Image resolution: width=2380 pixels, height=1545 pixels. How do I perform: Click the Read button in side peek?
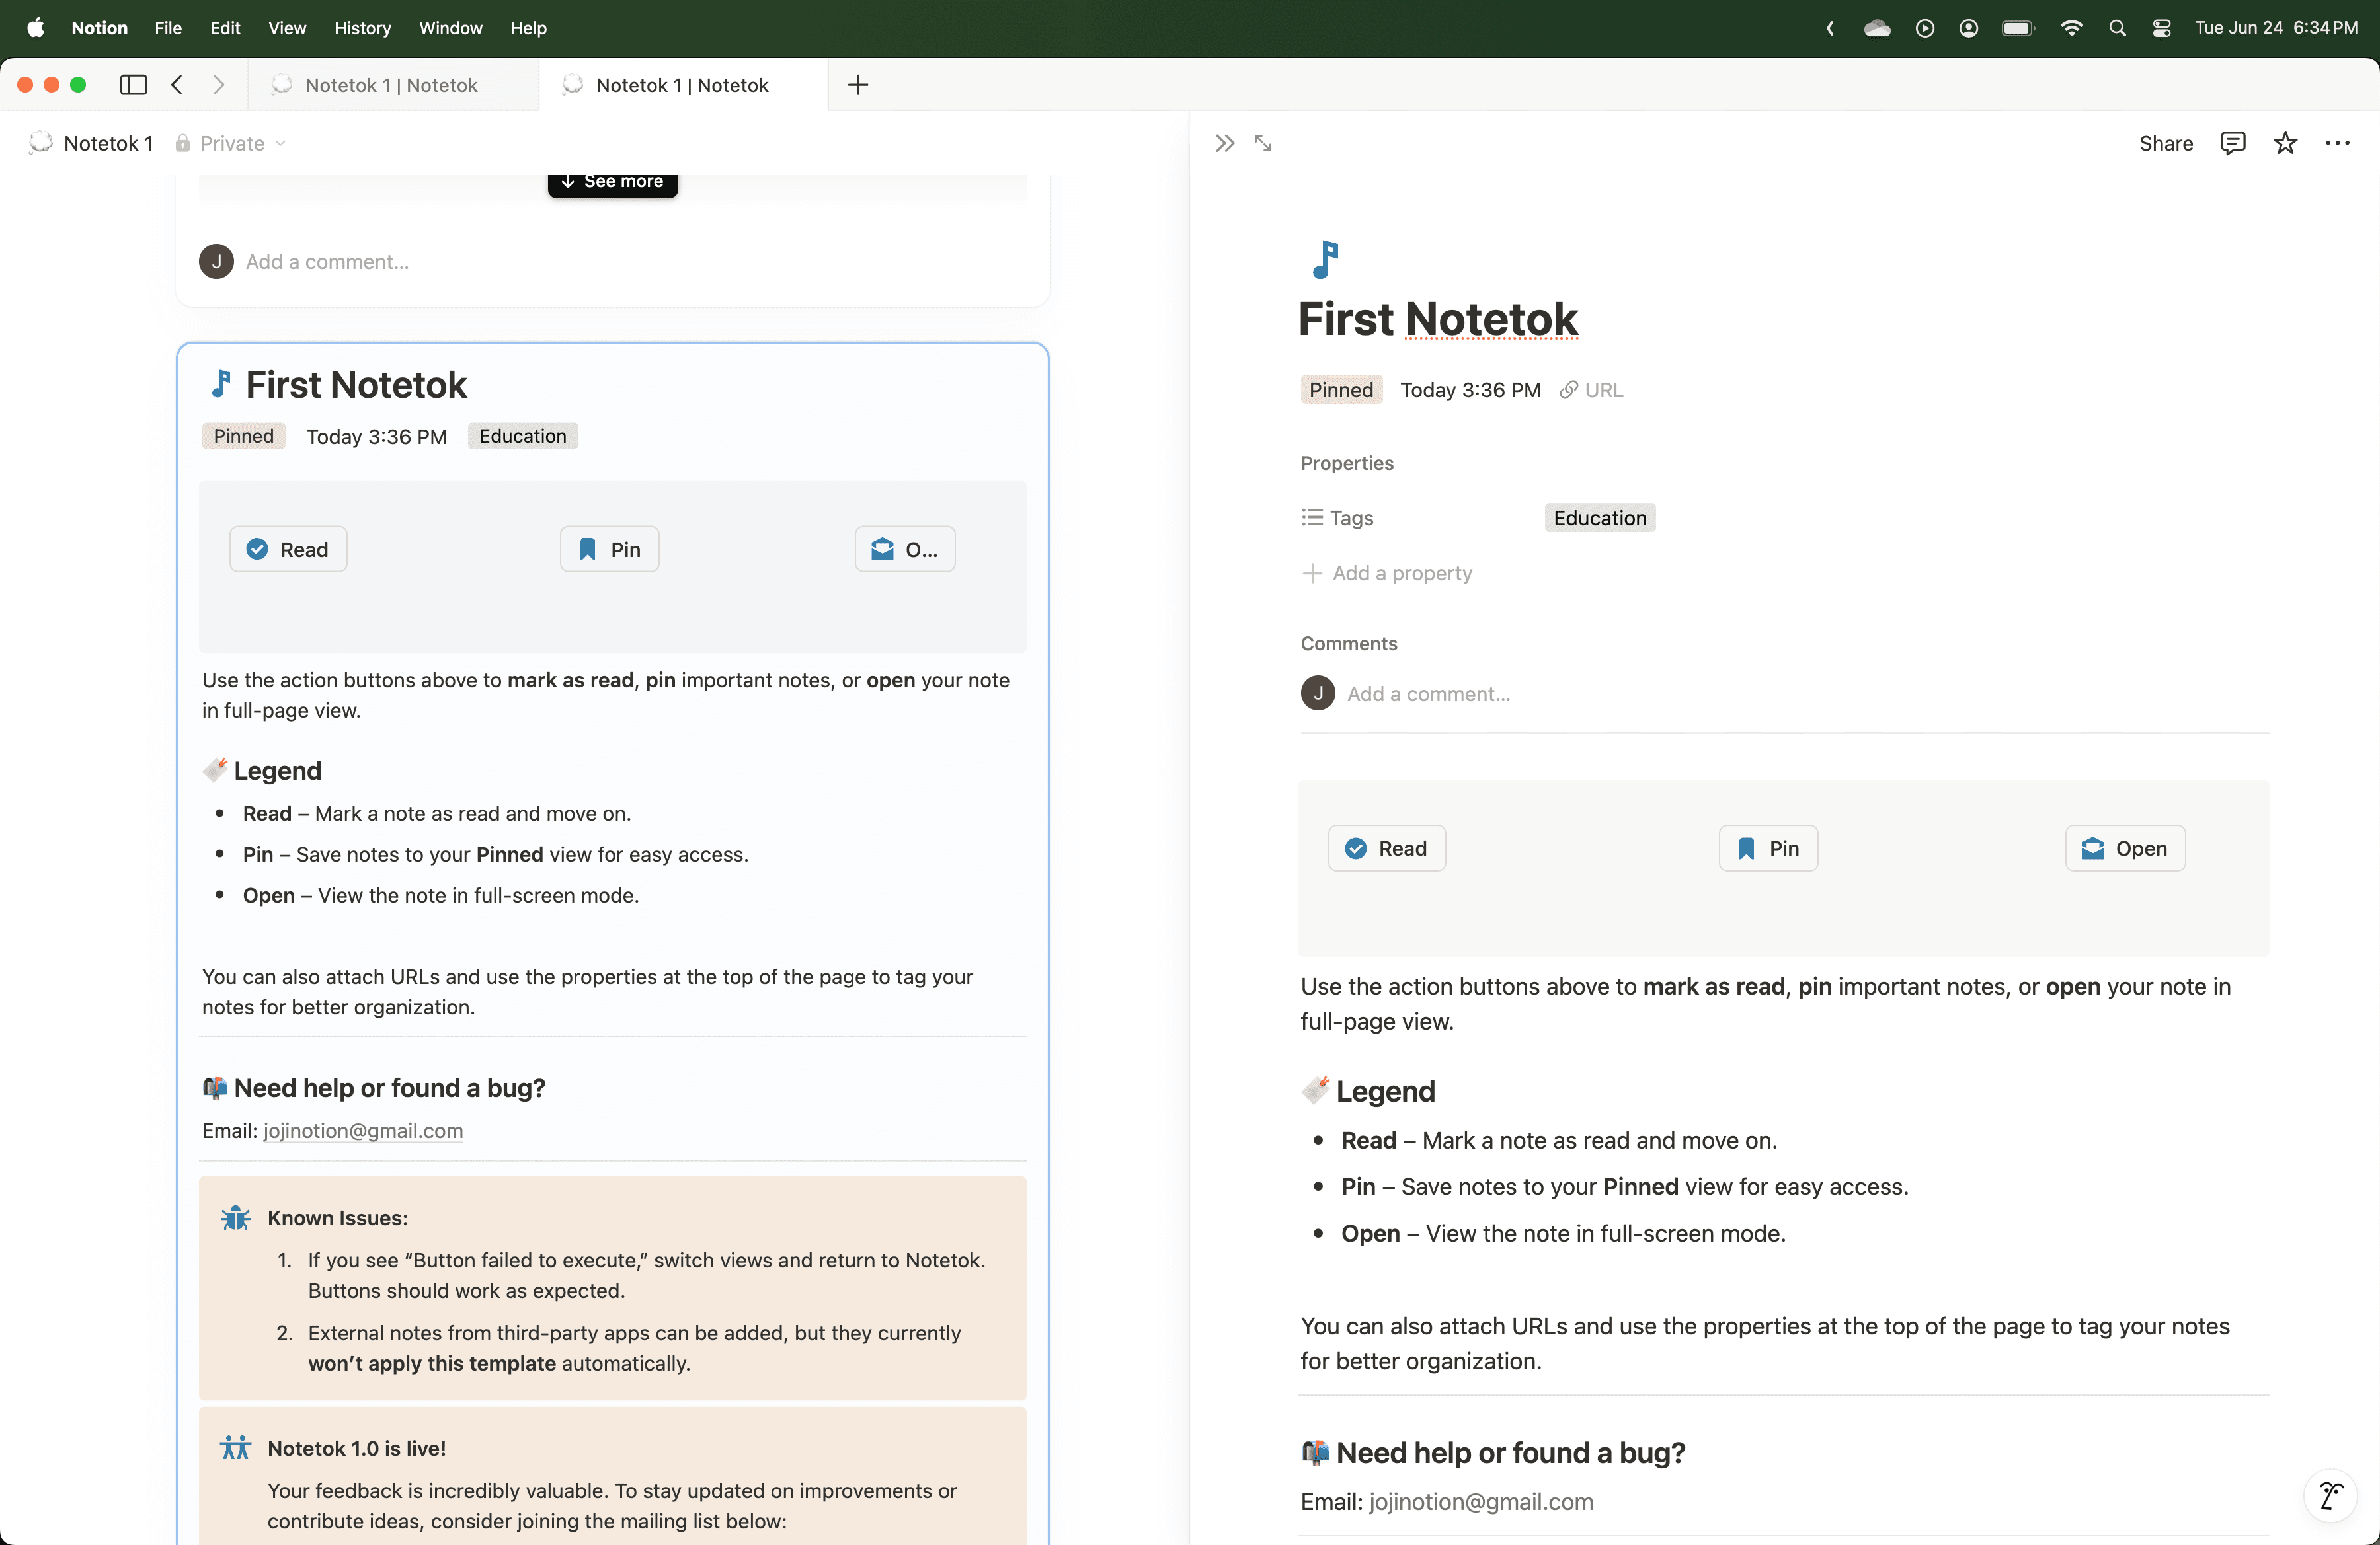pos(1386,847)
